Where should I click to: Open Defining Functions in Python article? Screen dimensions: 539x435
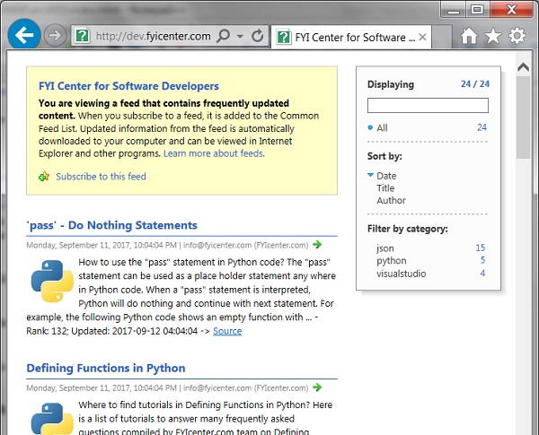106,368
